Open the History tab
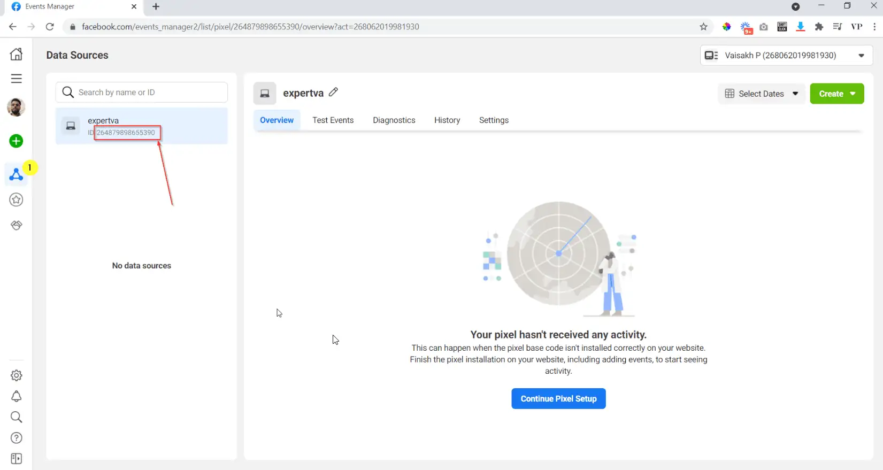This screenshot has width=883, height=470. [x=447, y=120]
